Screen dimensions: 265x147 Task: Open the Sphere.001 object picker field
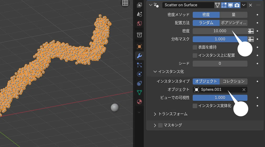220,90
